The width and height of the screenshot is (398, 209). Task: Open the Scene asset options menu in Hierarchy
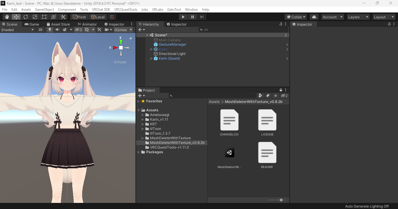tap(286, 35)
